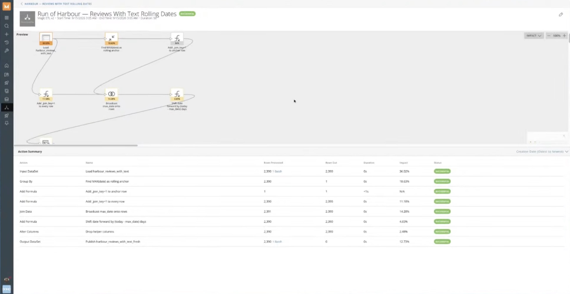Open the user avatar at sidebar bottom
The width and height of the screenshot is (570, 294).
6,280
